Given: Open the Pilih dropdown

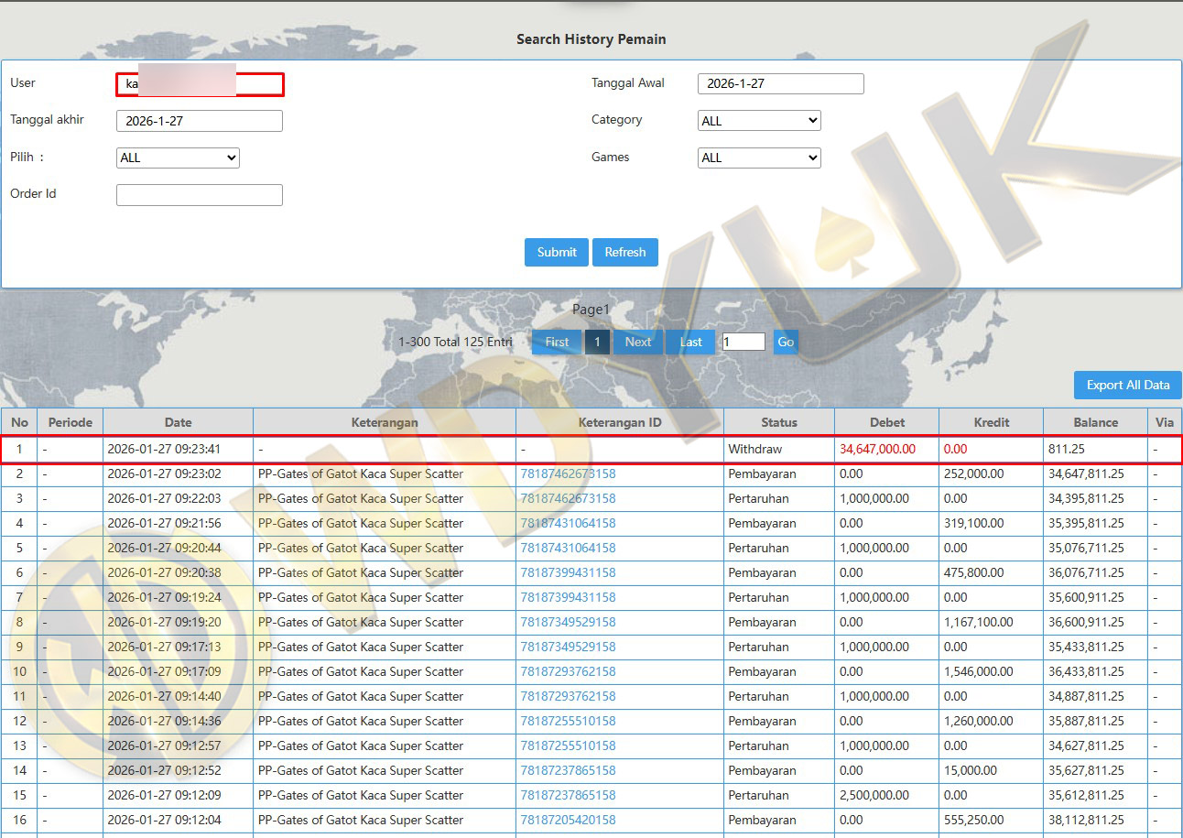Looking at the screenshot, I should 177,158.
